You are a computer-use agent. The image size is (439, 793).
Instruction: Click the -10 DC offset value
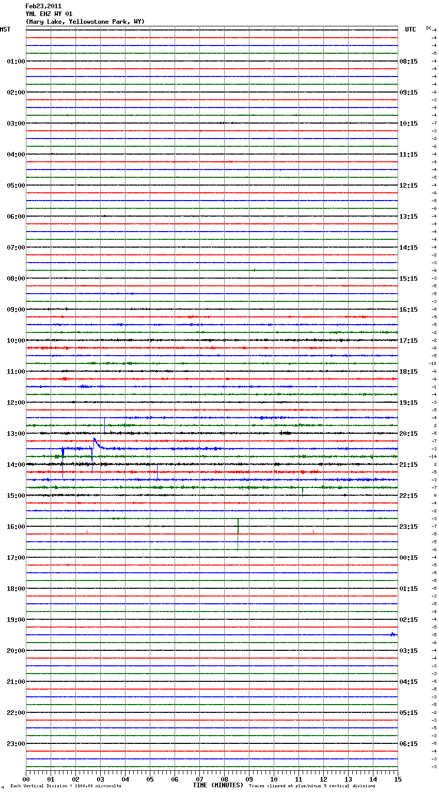433,363
